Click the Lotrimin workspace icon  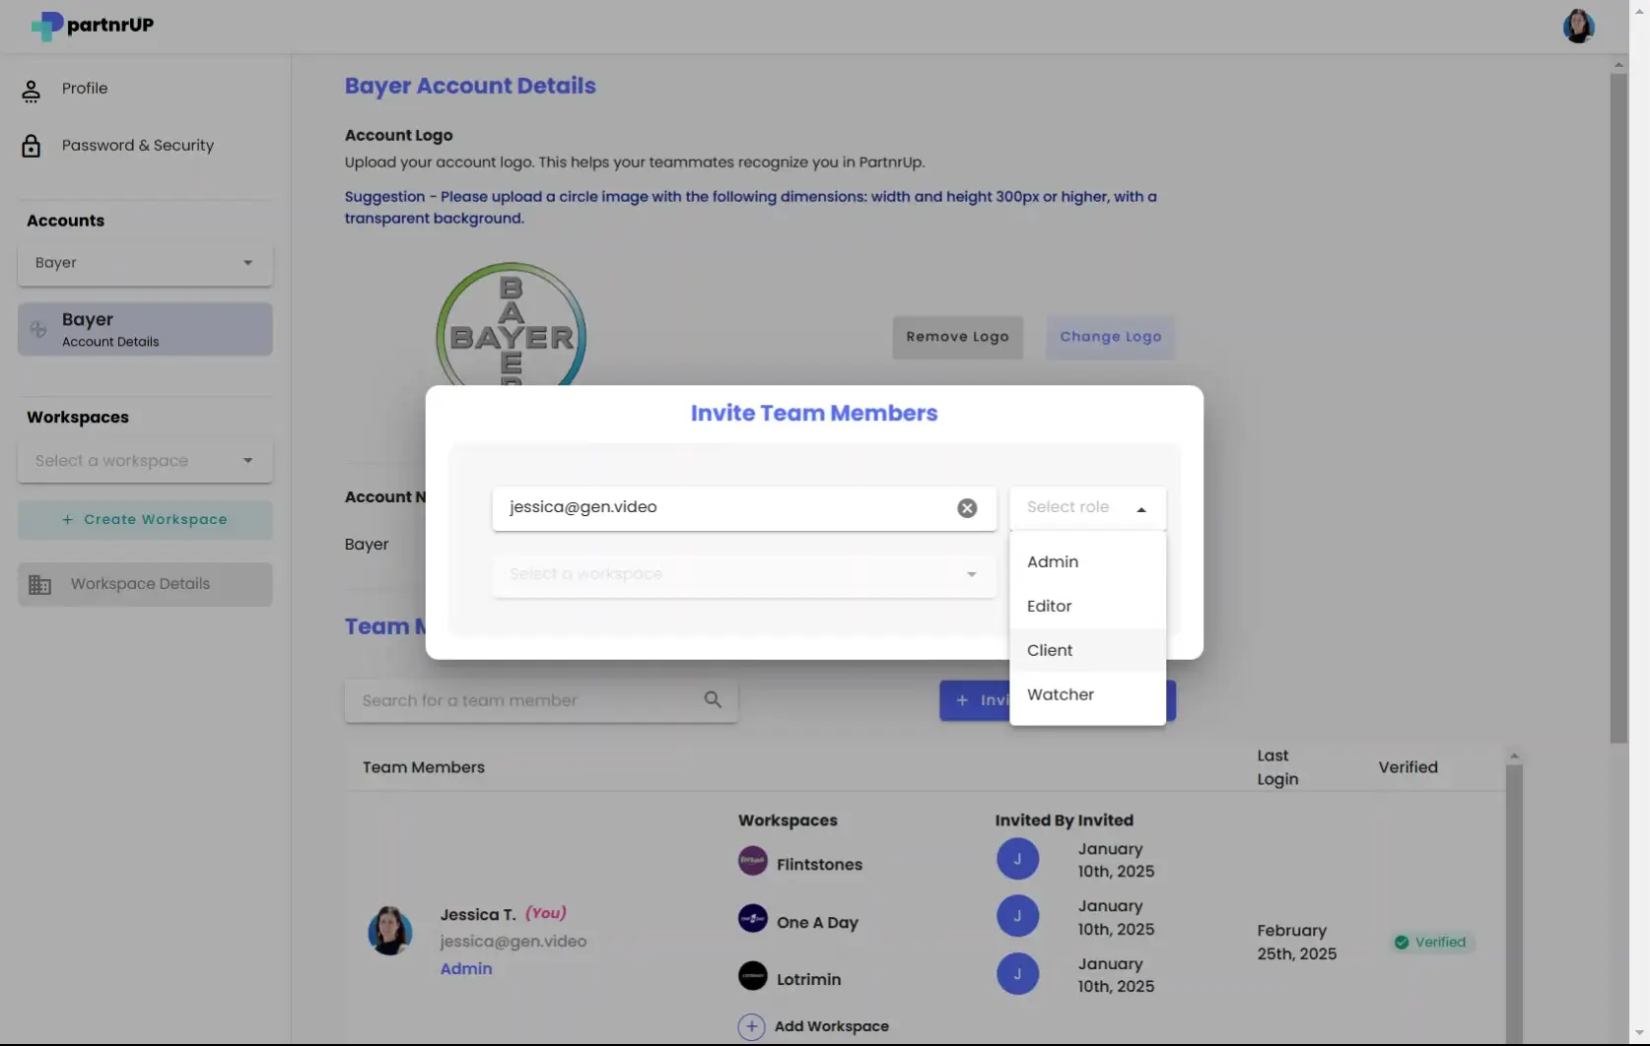tap(752, 976)
